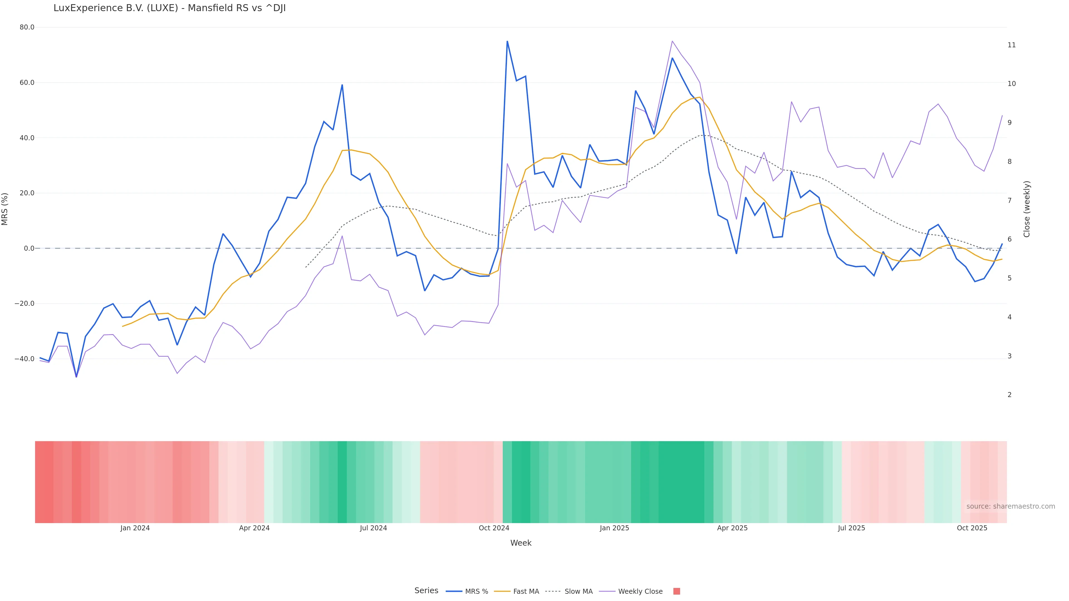Click the dotted Slow MA legend line

coord(553,592)
